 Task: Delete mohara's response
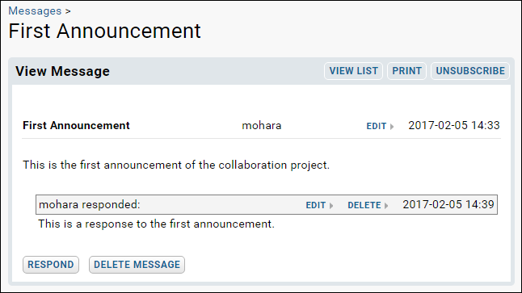tap(364, 205)
